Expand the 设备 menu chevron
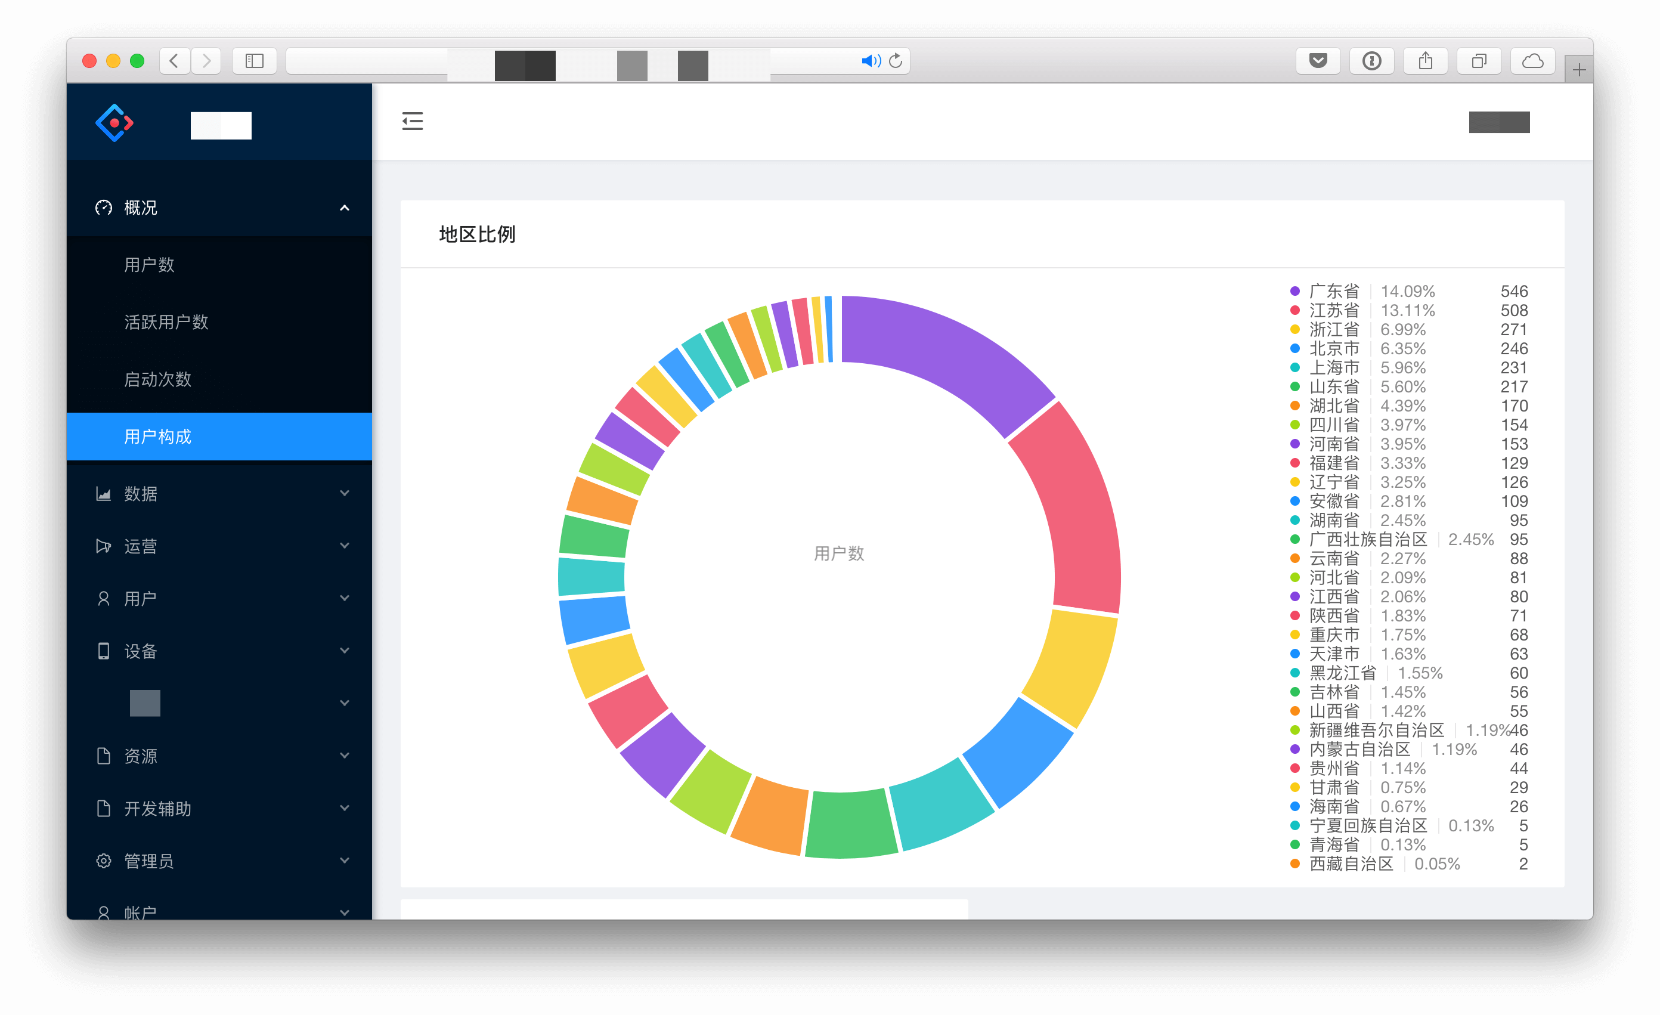The height and width of the screenshot is (1015, 1660). (x=344, y=651)
